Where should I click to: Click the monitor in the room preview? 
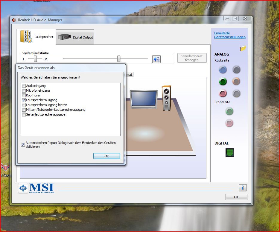144,99
